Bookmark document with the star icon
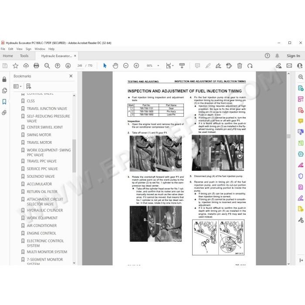This screenshot has width=305, height=305. point(15,66)
